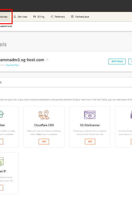
Task: Open the Marketplace section
Action: [x=80, y=17]
